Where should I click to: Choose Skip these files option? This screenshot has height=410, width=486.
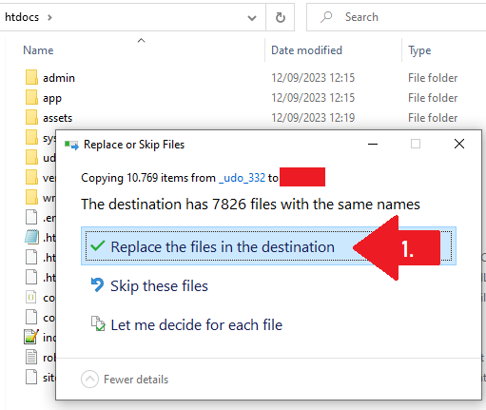coord(159,285)
